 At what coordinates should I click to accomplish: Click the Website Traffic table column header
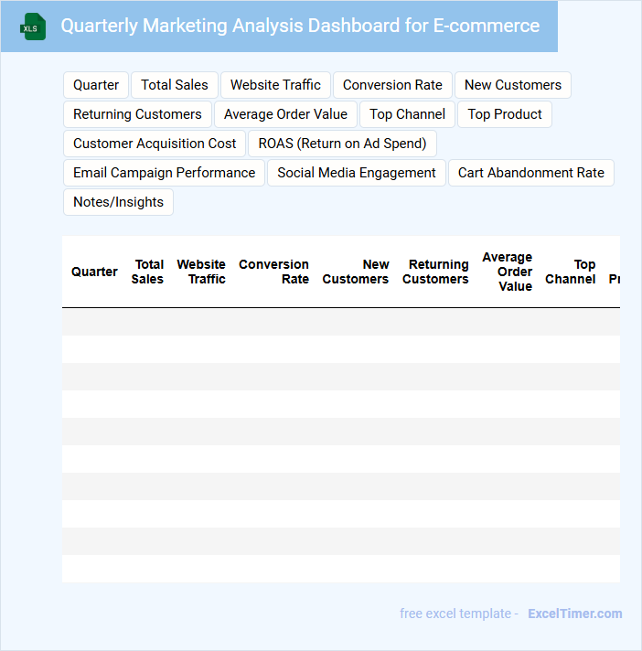click(201, 272)
